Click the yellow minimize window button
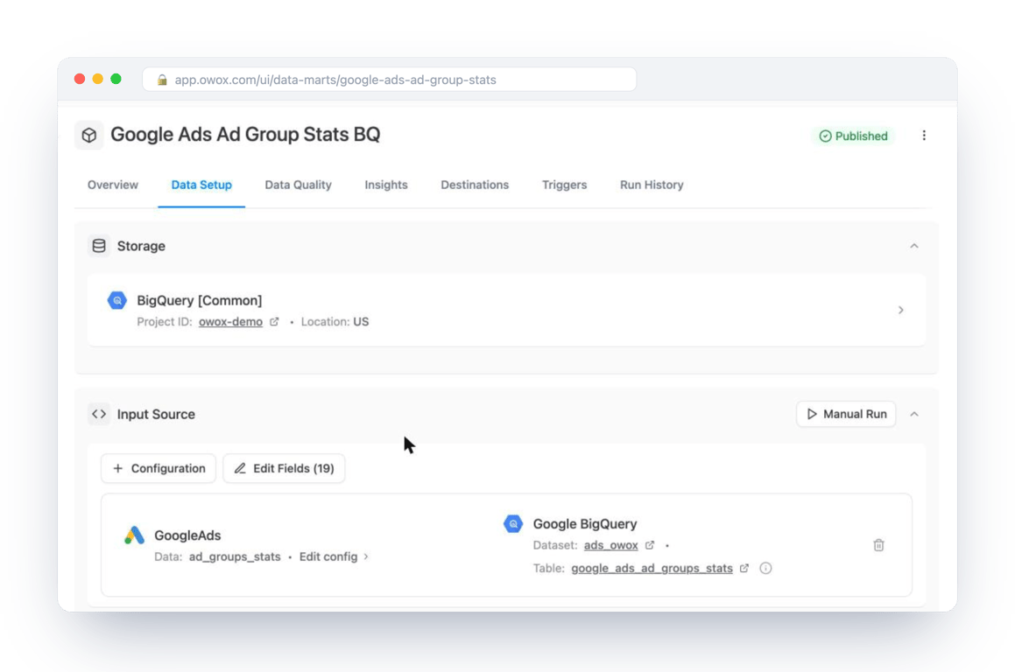This screenshot has width=1015, height=672. point(98,79)
